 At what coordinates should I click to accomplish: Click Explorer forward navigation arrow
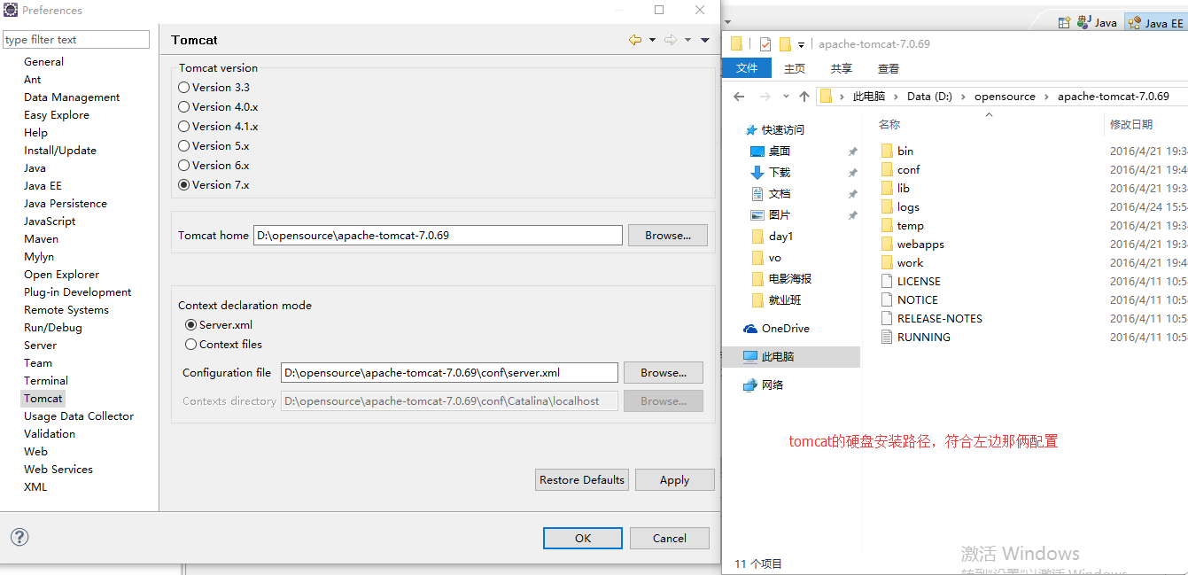(x=765, y=97)
